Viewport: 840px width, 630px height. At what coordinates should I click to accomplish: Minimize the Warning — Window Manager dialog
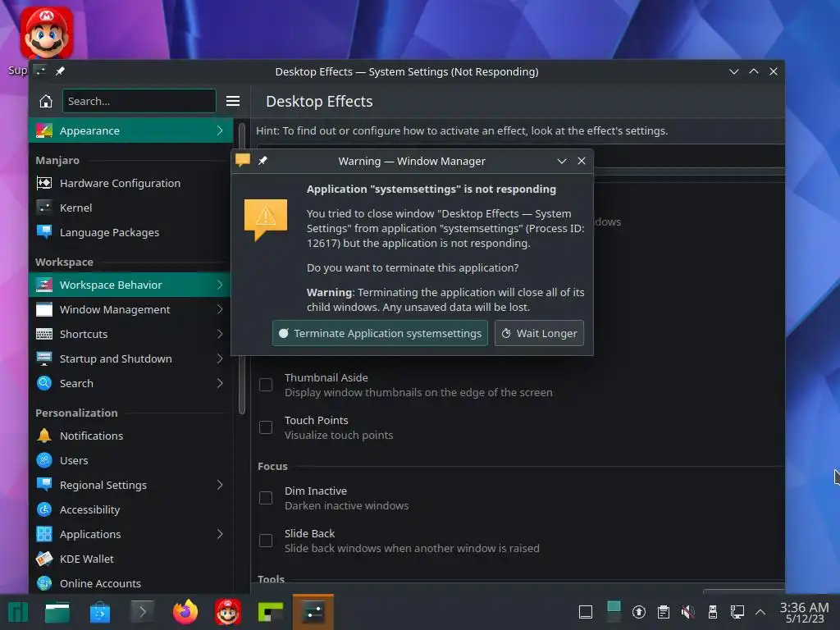point(562,161)
